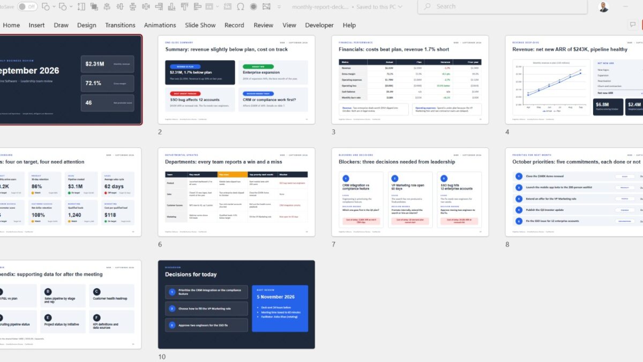Open the Transitions tab
The width and height of the screenshot is (643, 362).
pyautogui.click(x=120, y=25)
